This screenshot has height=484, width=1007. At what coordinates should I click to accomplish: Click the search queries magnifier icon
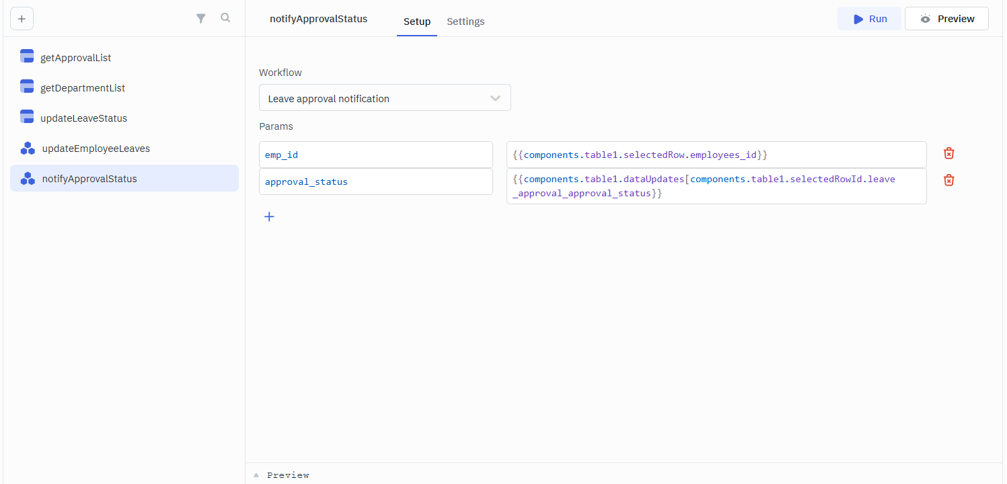(225, 18)
